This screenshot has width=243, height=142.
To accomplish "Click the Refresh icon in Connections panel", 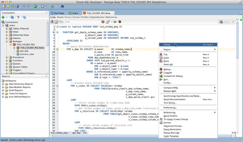I will 12,17.
